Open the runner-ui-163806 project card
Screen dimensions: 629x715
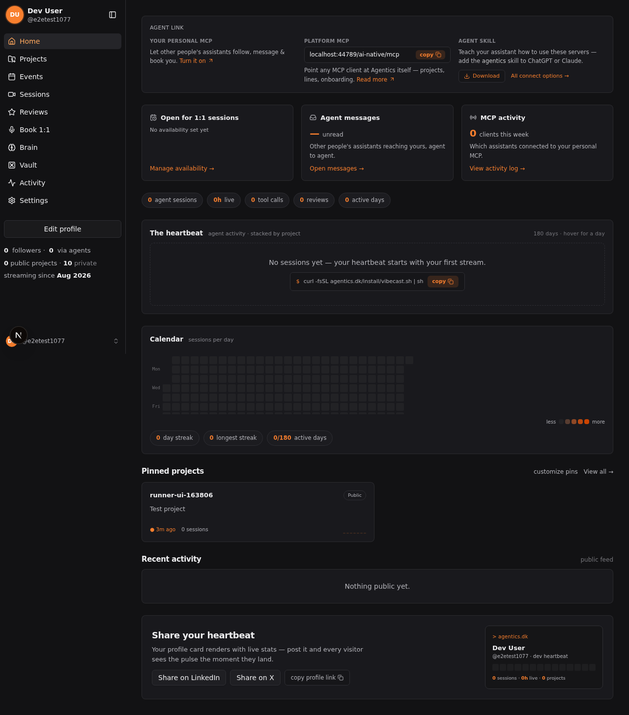[x=258, y=512]
